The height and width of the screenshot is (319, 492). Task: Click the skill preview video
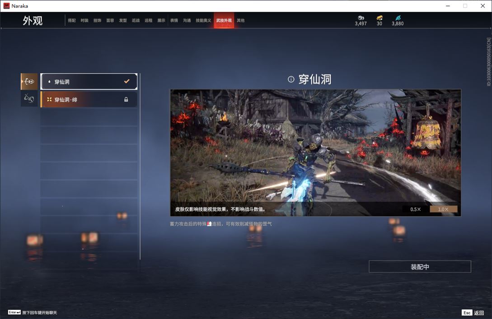click(316, 153)
